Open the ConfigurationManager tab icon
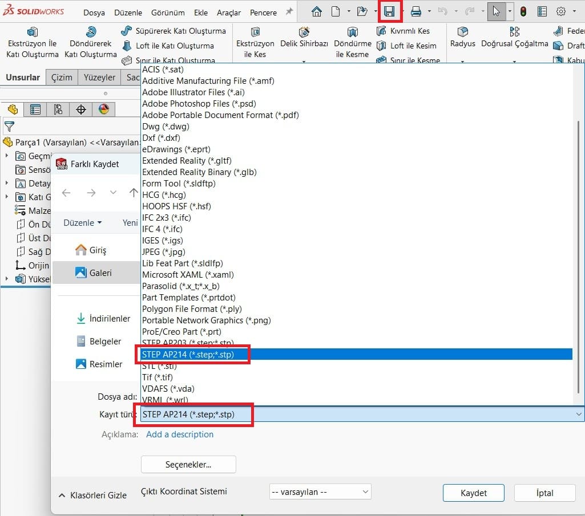Screen dimensions: 585x516 pyautogui.click(x=58, y=109)
